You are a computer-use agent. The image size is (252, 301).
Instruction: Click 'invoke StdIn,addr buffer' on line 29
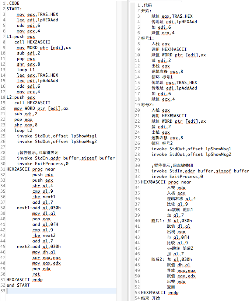66,158
